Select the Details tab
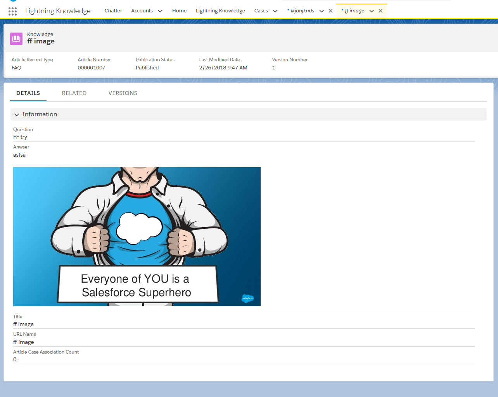498x397 pixels. coord(28,93)
